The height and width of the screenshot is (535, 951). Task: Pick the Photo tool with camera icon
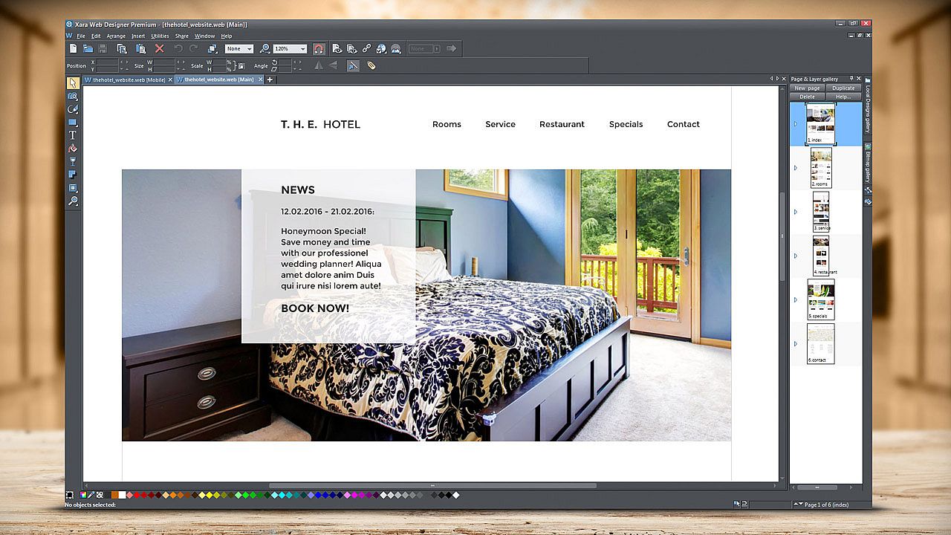pos(73,96)
